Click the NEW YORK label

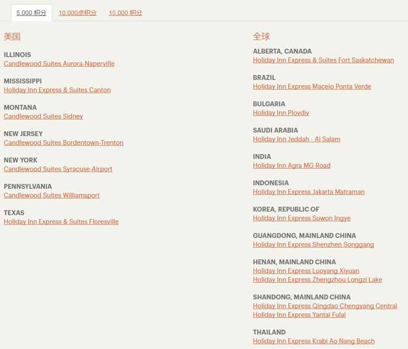tap(20, 160)
